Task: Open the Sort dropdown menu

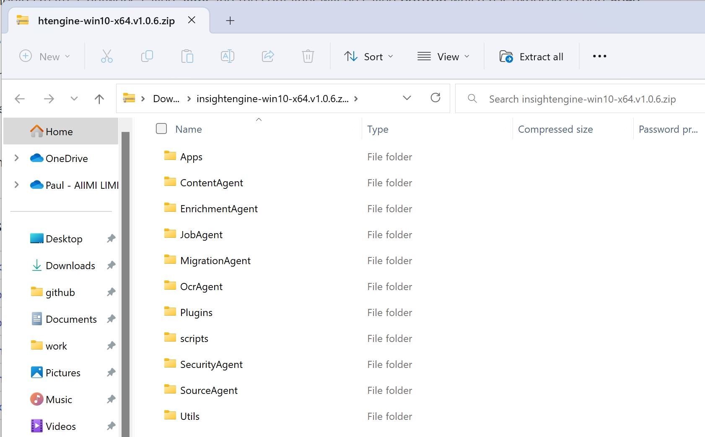Action: point(369,57)
